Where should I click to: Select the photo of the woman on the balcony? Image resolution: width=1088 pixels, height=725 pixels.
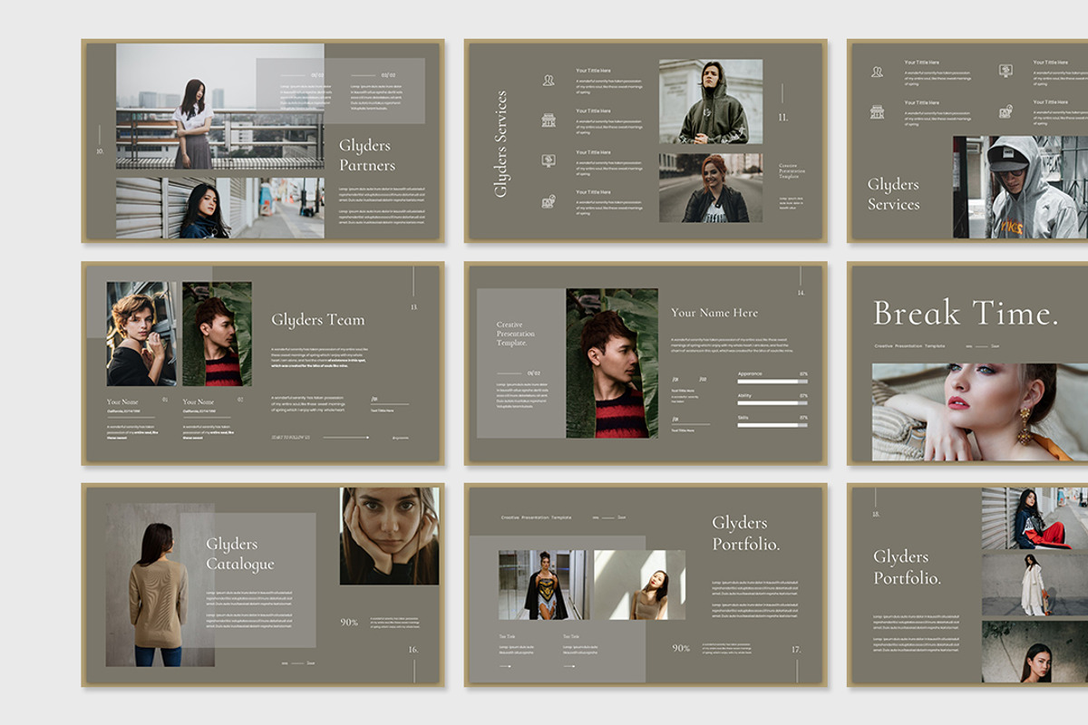pos(219,107)
